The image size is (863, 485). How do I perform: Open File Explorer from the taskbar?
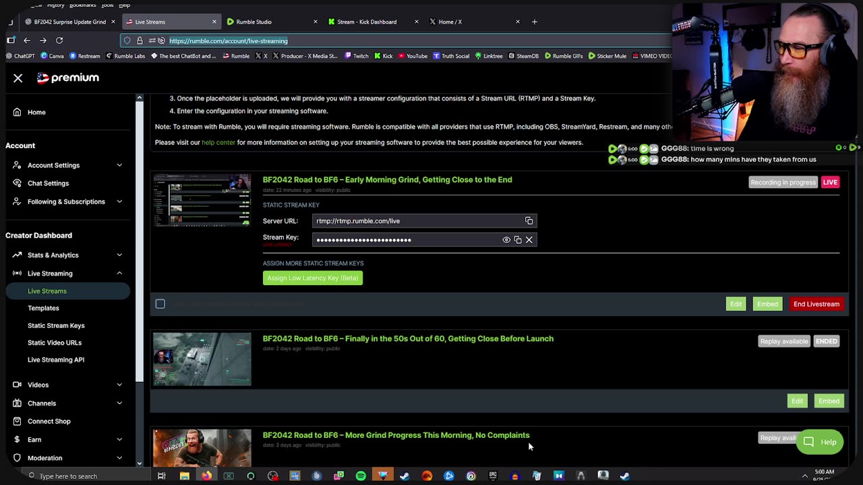click(184, 476)
